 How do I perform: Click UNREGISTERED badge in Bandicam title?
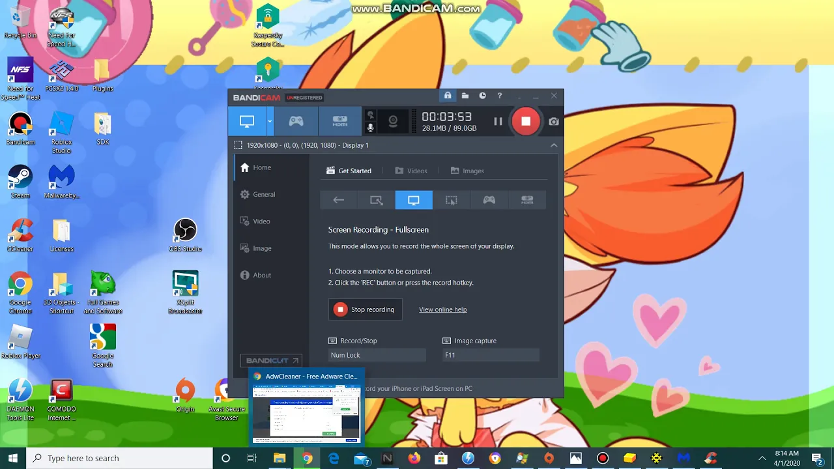click(x=304, y=98)
